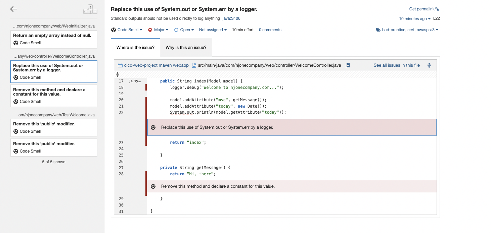Click the Code Smell type icon in header
This screenshot has width=491, height=233.
click(114, 30)
